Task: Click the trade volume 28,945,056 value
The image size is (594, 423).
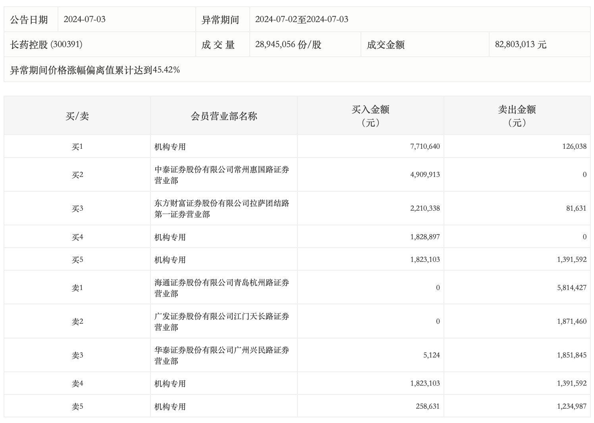Action: pos(288,44)
